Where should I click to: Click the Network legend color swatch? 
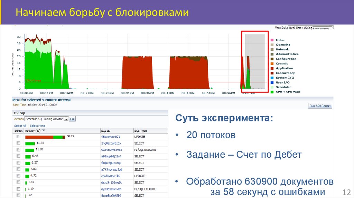[x=272, y=49]
